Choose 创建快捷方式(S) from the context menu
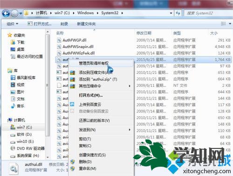This screenshot has width=233, height=176. (101, 155)
